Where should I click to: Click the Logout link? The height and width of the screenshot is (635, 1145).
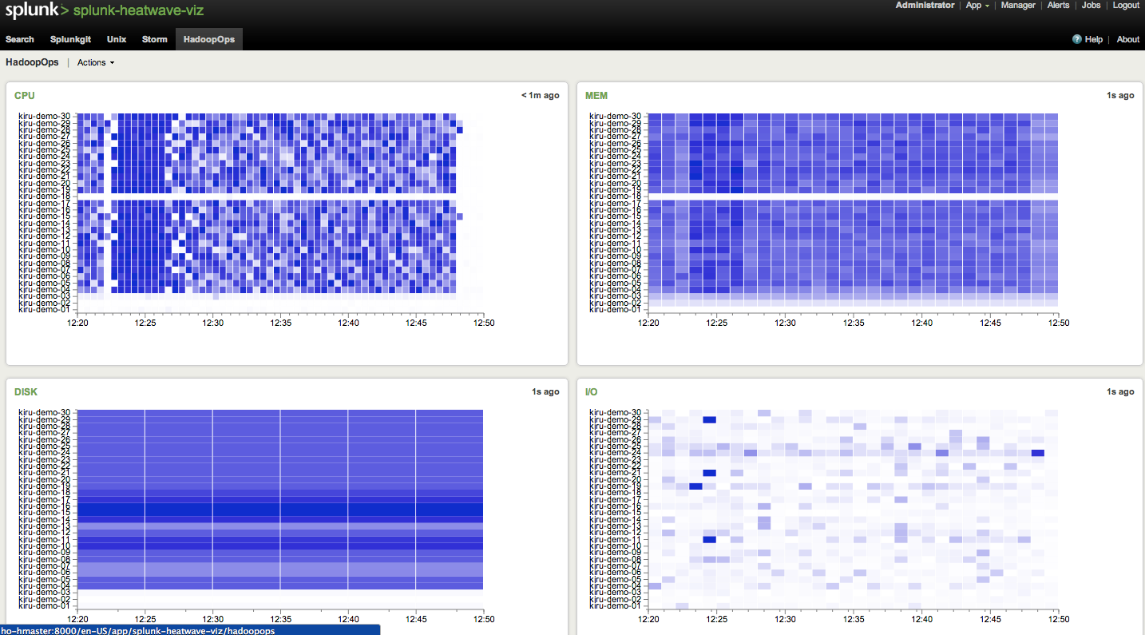click(1126, 5)
